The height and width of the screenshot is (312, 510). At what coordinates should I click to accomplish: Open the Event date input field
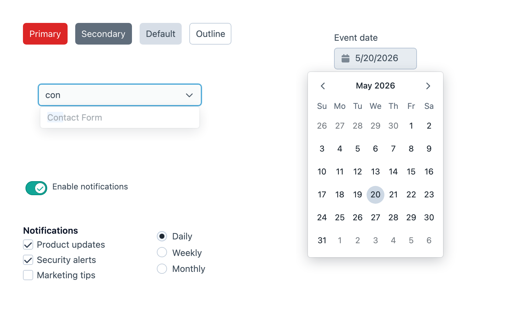[x=375, y=59]
